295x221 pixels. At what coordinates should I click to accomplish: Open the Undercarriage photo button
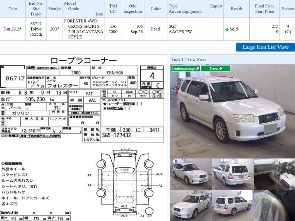point(185,69)
